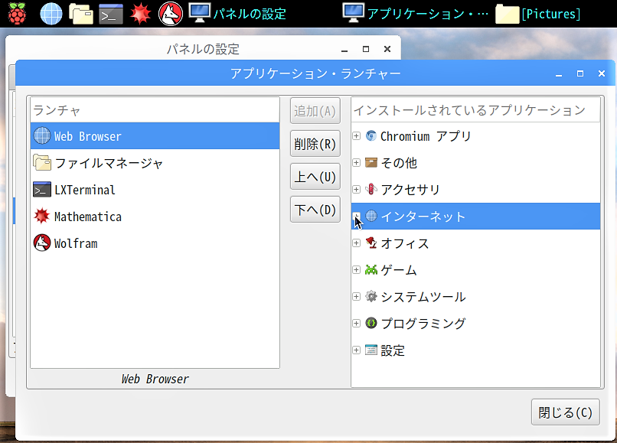Select Chromium アプリ tree row
This screenshot has height=443, width=617.
475,135
